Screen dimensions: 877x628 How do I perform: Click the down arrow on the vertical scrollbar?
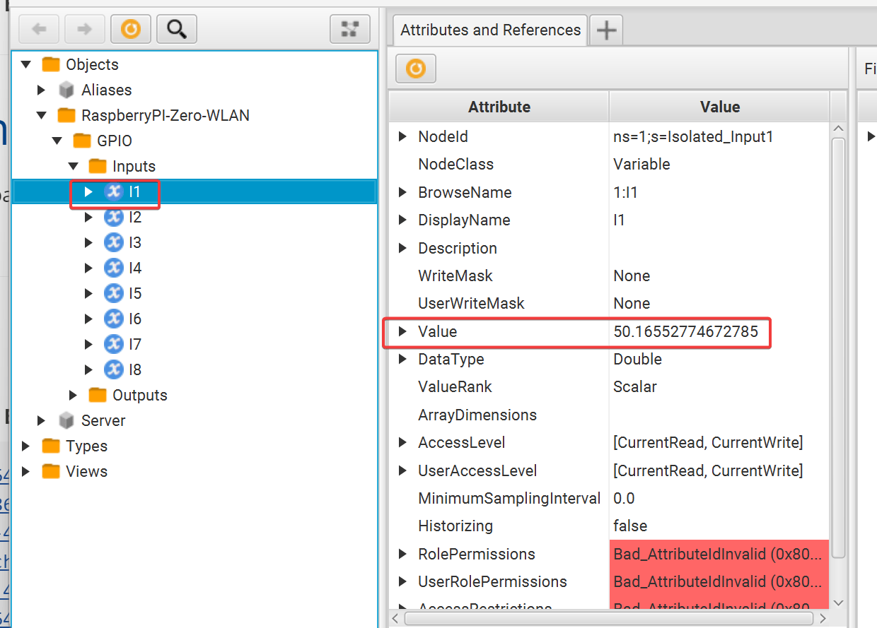click(838, 602)
